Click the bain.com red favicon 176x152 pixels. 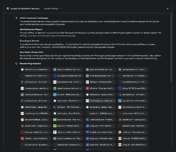point(22,132)
